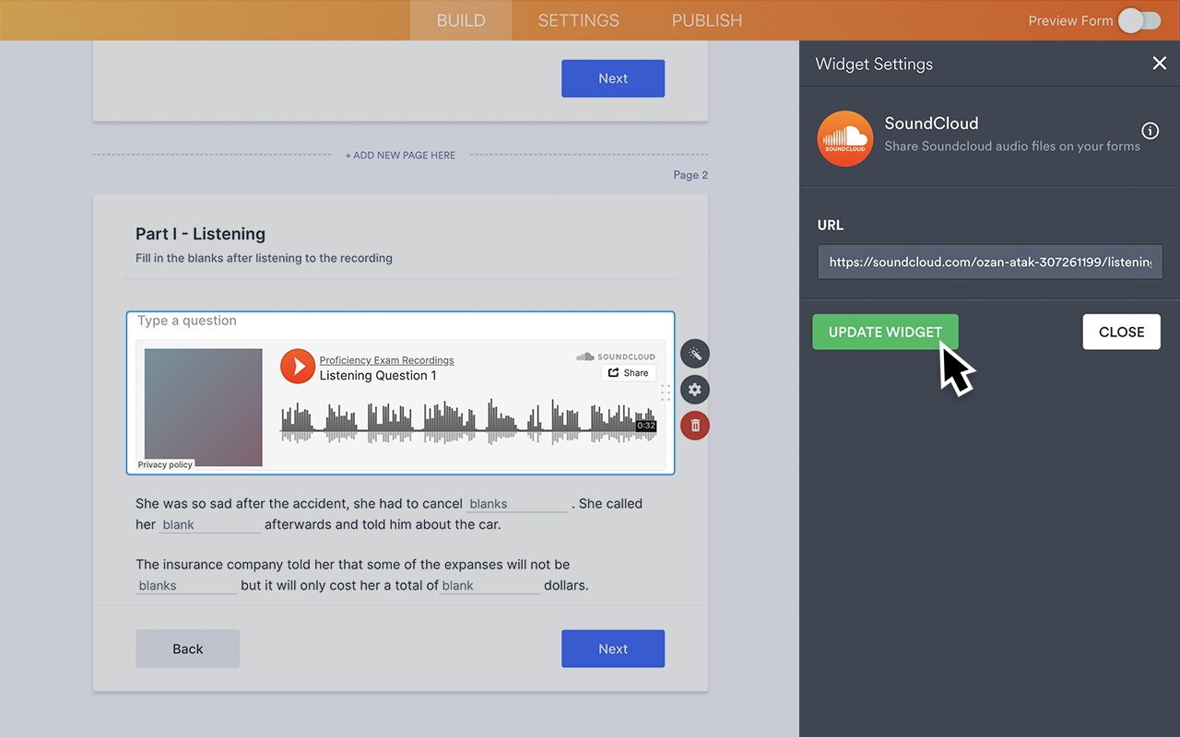The image size is (1180, 737).
Task: Close the Widget Settings panel
Action: tap(1159, 63)
